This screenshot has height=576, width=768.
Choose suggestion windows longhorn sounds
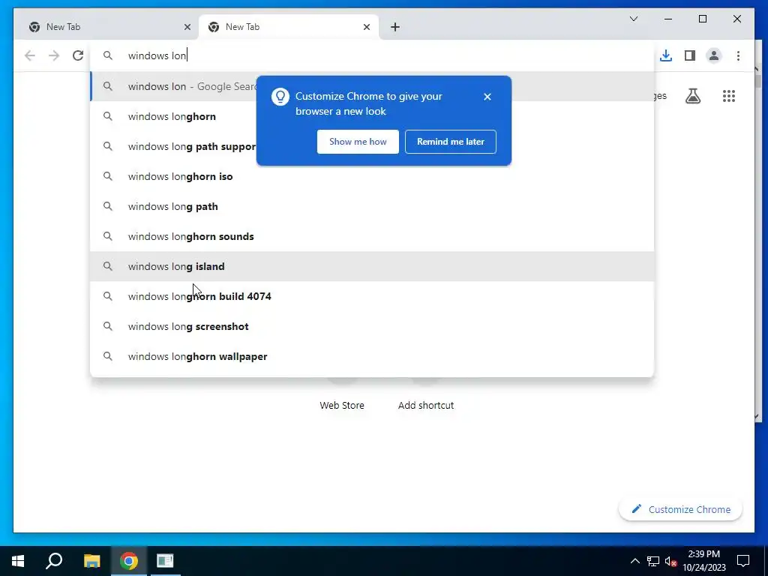(x=372, y=236)
